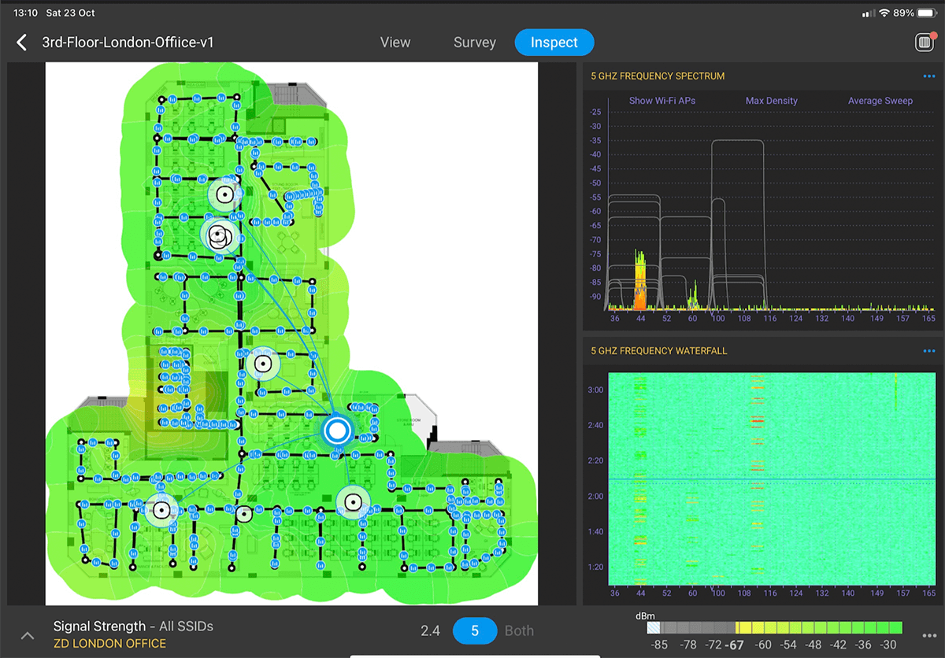The image size is (945, 658).
Task: Tap the horizontal time marker line on waterfall
Action: tap(756, 479)
